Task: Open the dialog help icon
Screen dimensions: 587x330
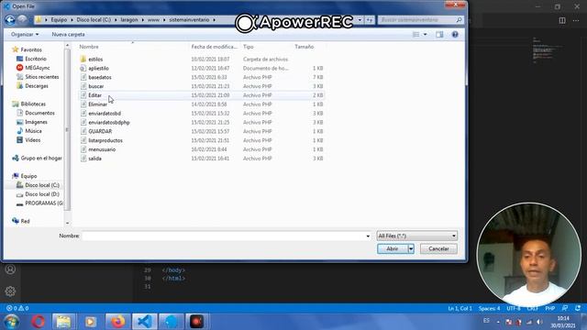Action: point(455,35)
